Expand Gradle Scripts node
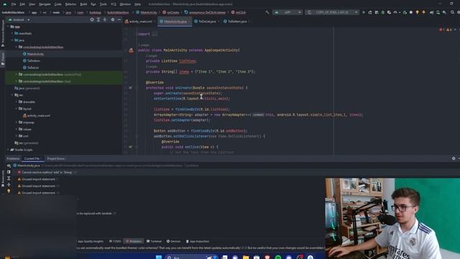Screen dimensions: 460x259 [x=8, y=150]
